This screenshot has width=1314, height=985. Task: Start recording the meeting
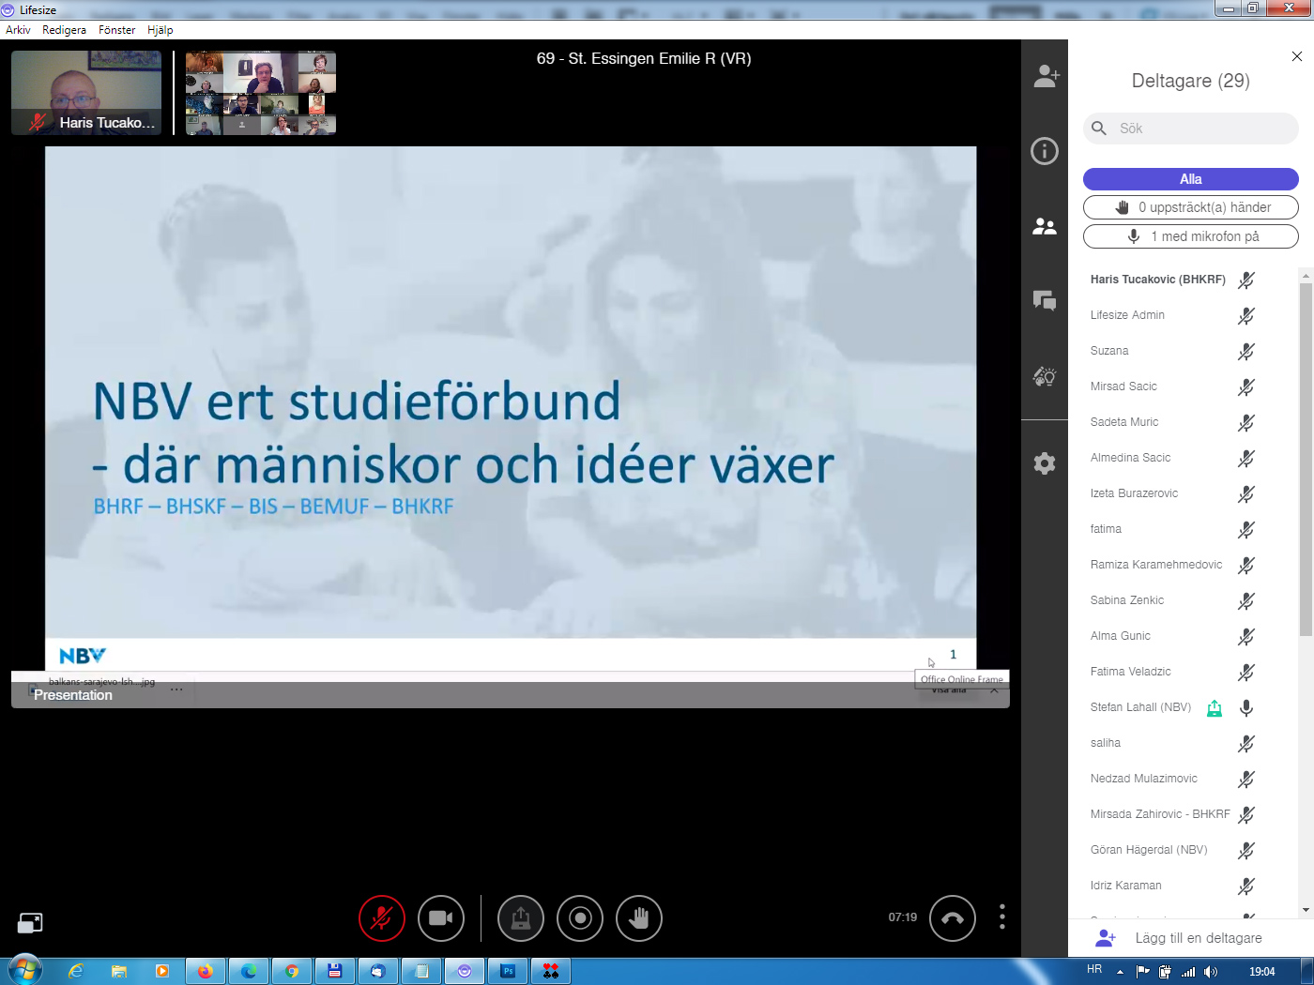(580, 918)
